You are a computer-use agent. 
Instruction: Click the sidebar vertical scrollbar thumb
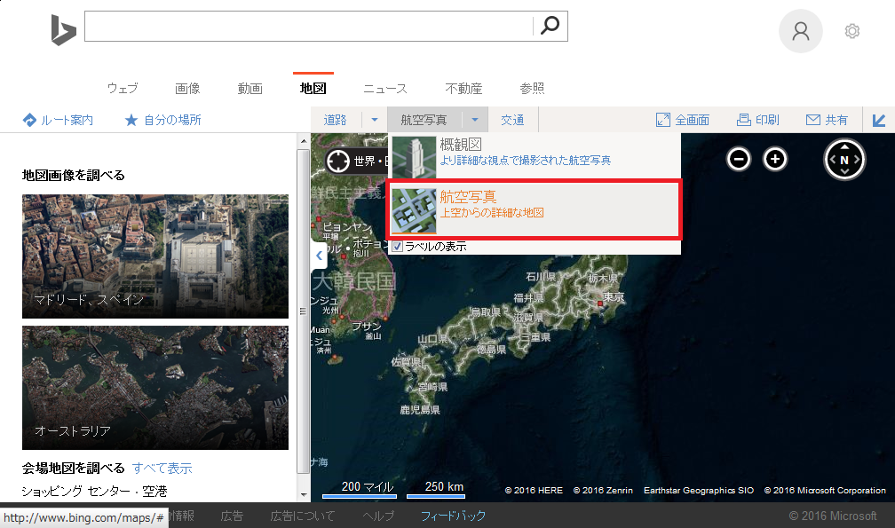[x=304, y=311]
